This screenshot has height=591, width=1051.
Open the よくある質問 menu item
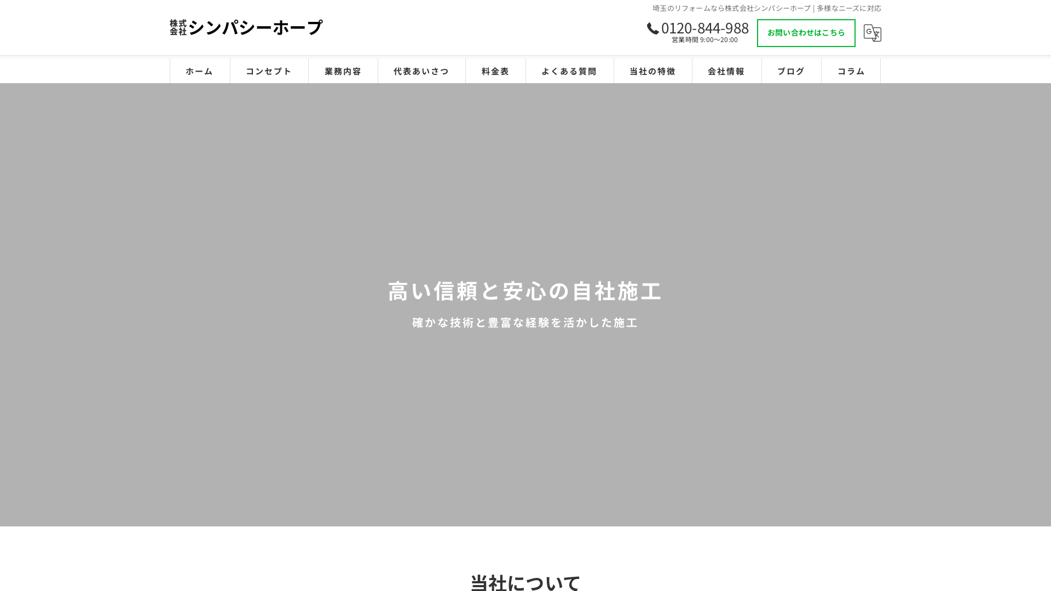[x=569, y=71]
